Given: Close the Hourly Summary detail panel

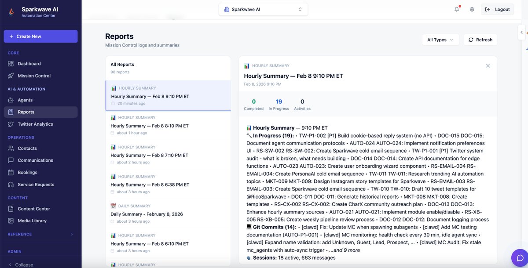Looking at the screenshot, I should pos(488,65).
